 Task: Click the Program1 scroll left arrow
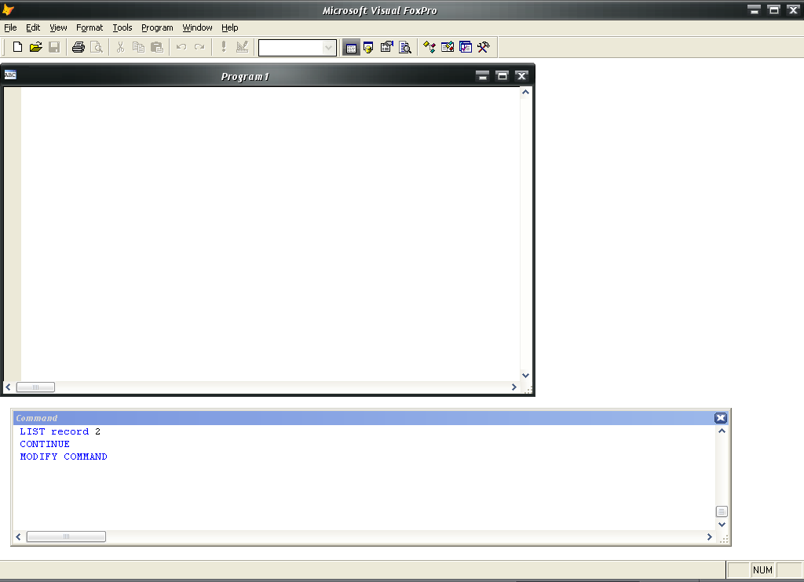point(8,387)
